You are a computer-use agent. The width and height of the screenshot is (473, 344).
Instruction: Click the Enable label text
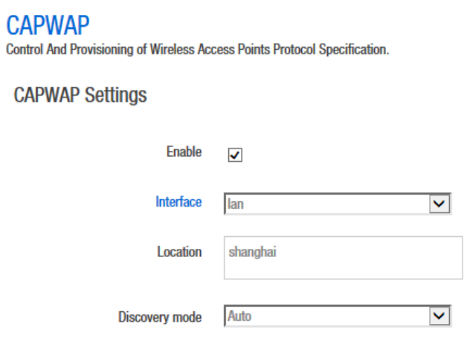pos(184,152)
